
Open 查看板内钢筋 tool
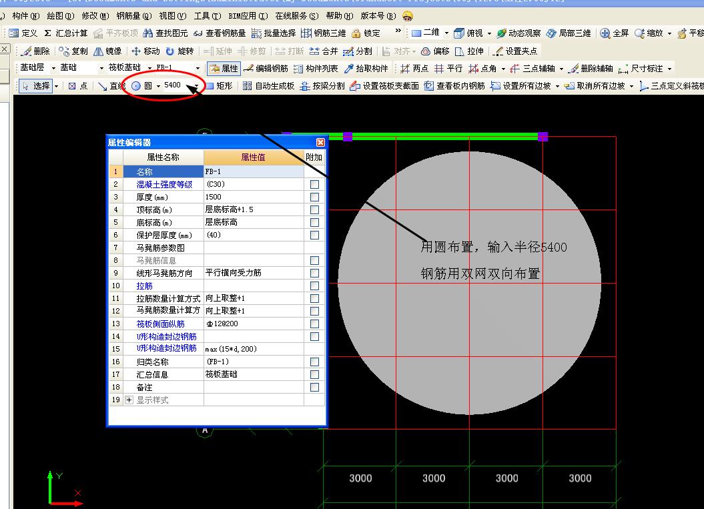click(x=454, y=86)
